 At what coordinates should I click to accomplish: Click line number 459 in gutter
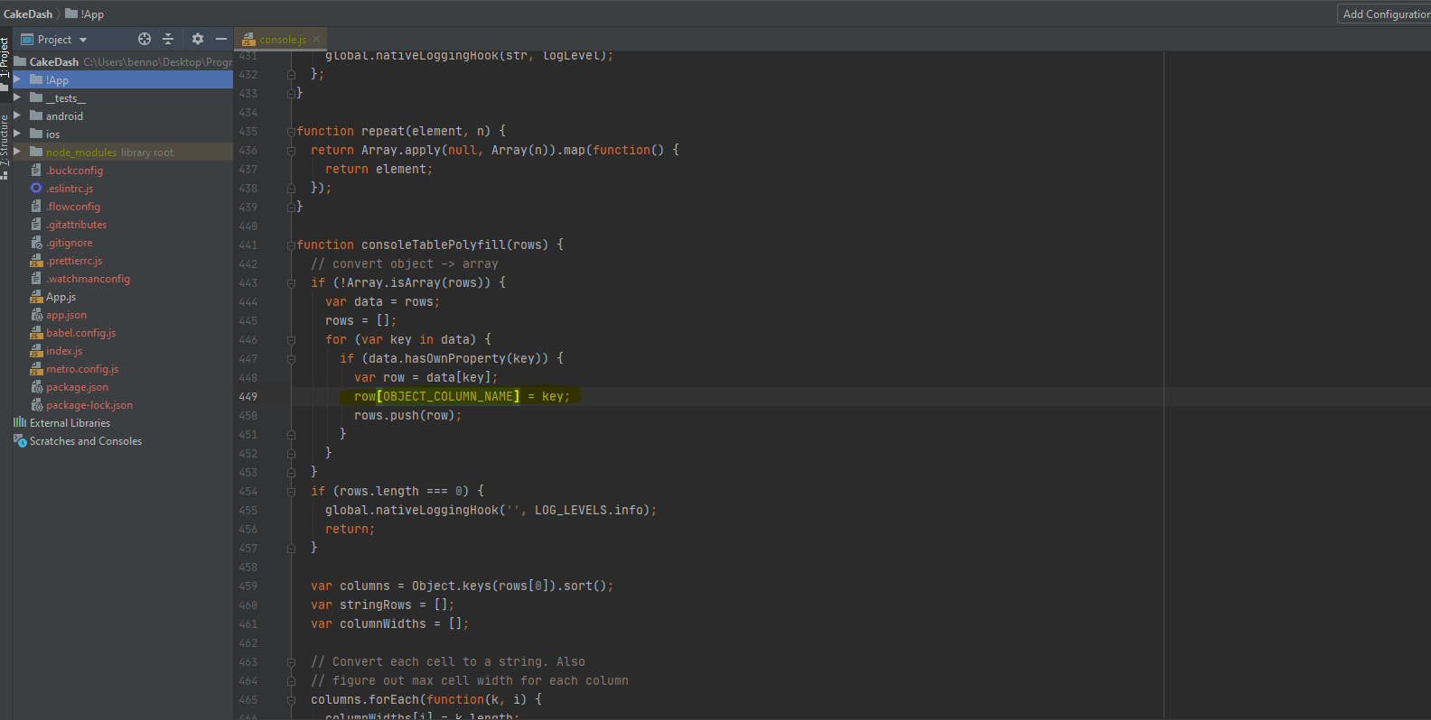coord(248,586)
